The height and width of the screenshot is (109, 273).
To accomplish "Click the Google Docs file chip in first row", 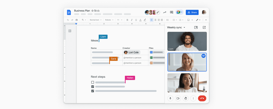I will (157, 52).
